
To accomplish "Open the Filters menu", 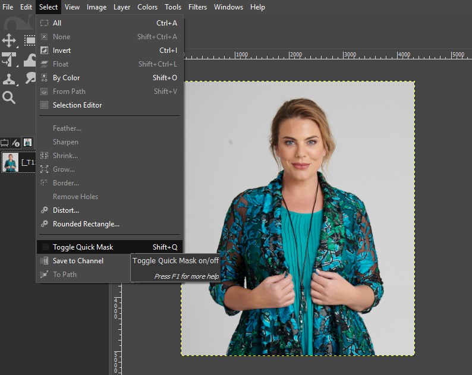I will [198, 7].
